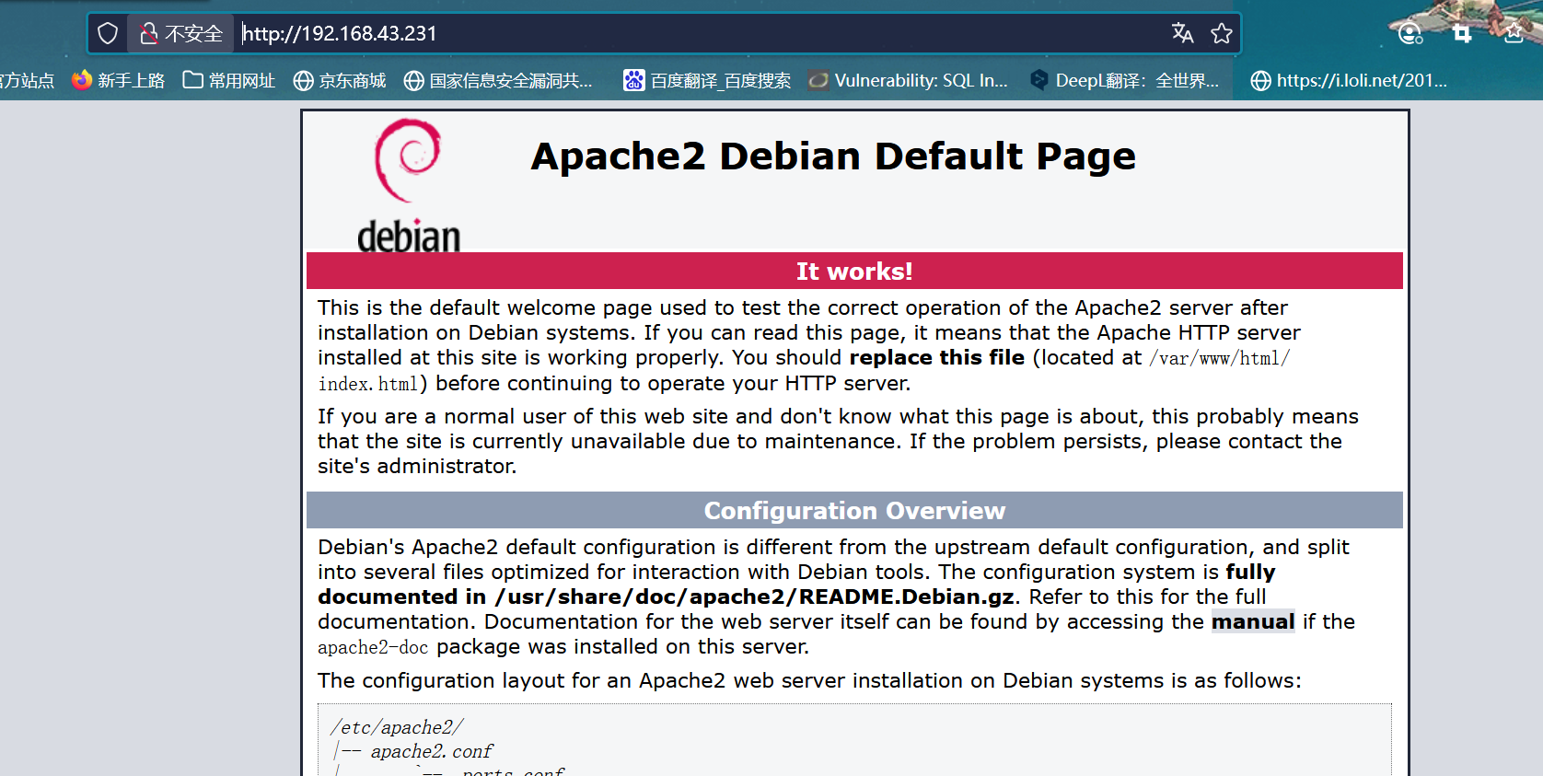Click the apache2.conf line in layout tree
Image resolution: width=1543 pixels, height=776 pixels.
[432, 751]
